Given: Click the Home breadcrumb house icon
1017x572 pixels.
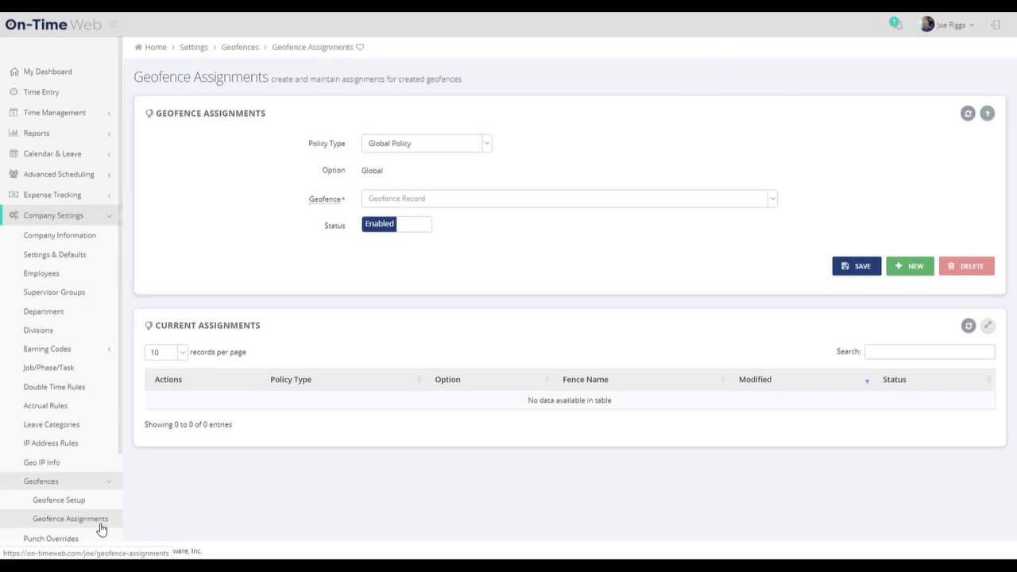Looking at the screenshot, I should [138, 47].
